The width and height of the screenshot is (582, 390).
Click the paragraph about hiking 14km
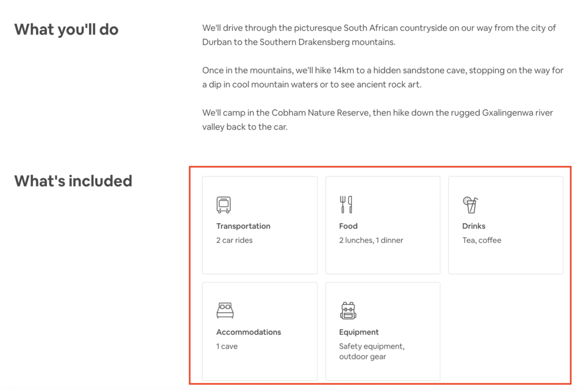point(383,77)
